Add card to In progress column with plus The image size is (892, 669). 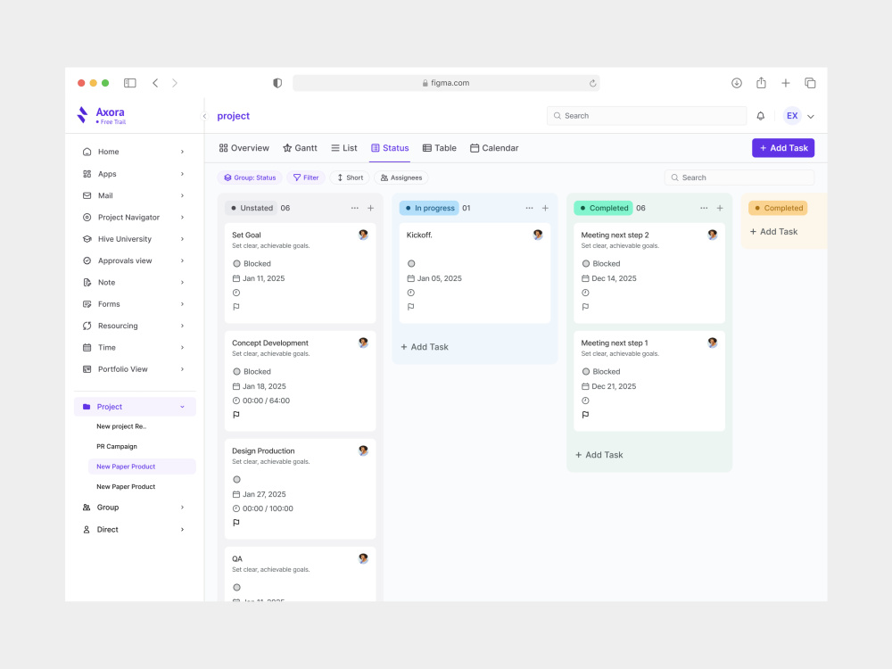pos(546,208)
